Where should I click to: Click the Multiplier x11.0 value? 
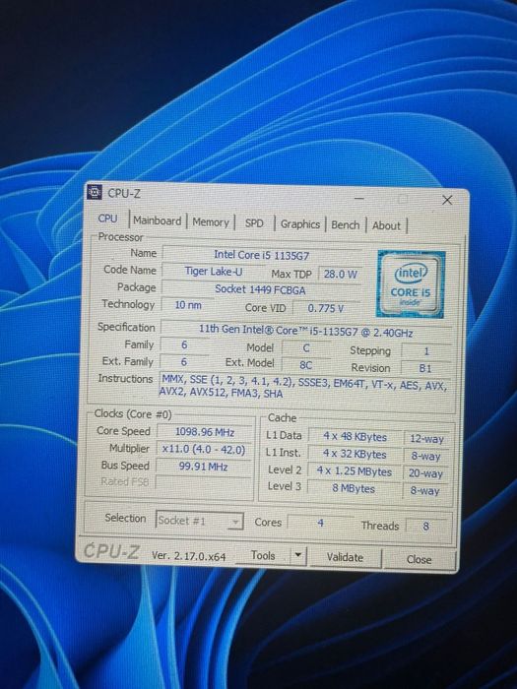click(x=204, y=450)
